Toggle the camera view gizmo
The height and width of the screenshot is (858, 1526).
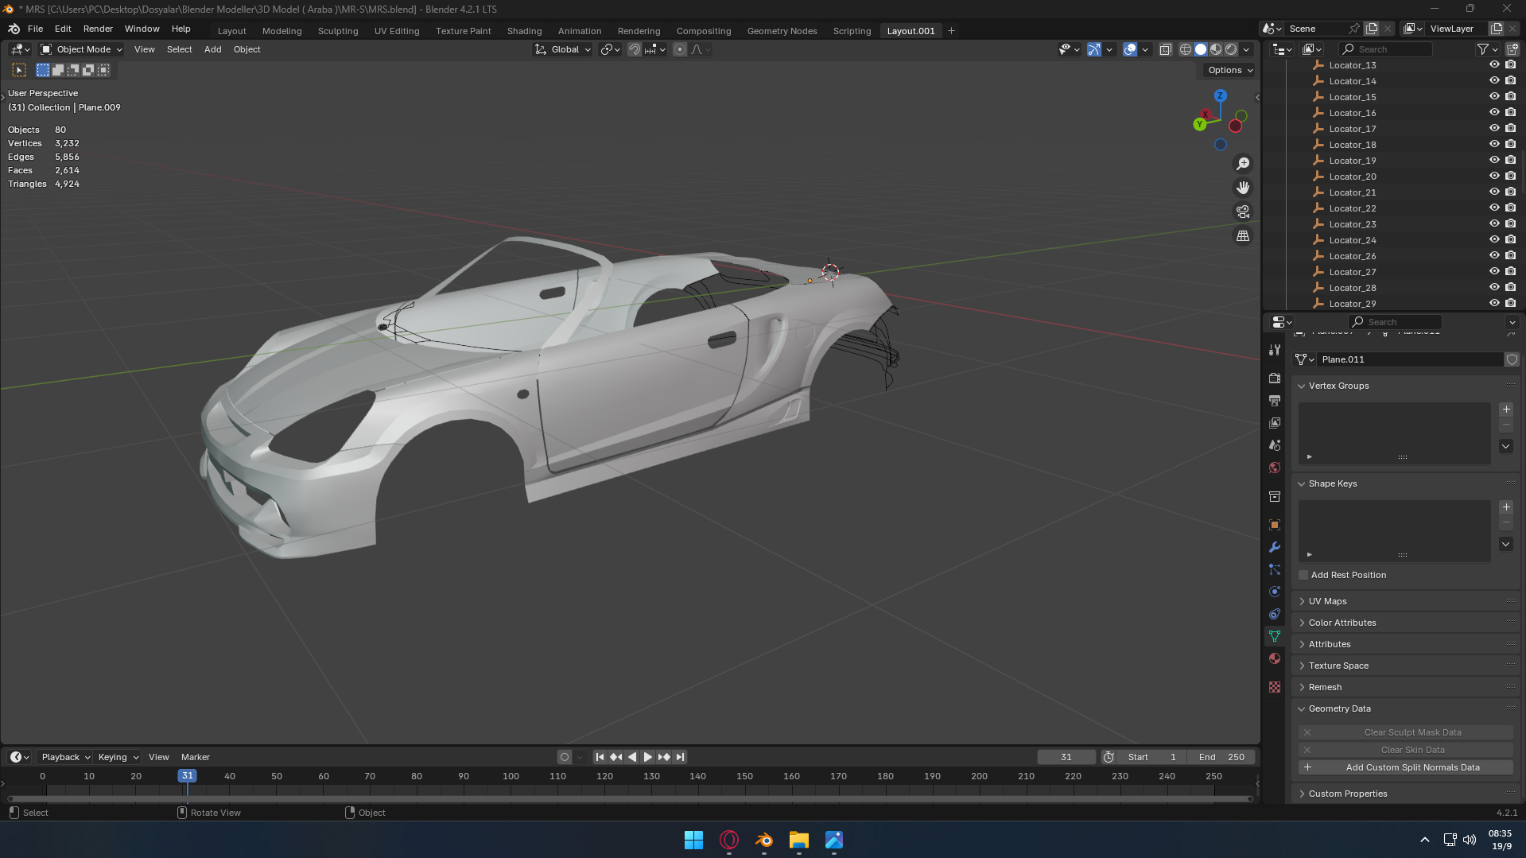click(1242, 212)
